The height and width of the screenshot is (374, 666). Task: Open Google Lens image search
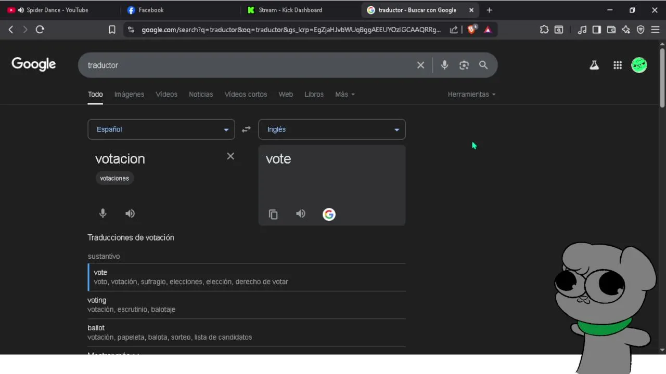(464, 65)
